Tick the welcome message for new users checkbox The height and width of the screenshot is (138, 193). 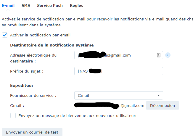click(x=13, y=115)
